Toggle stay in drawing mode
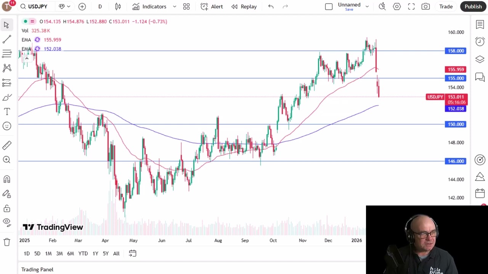The height and width of the screenshot is (274, 488). coord(6,194)
